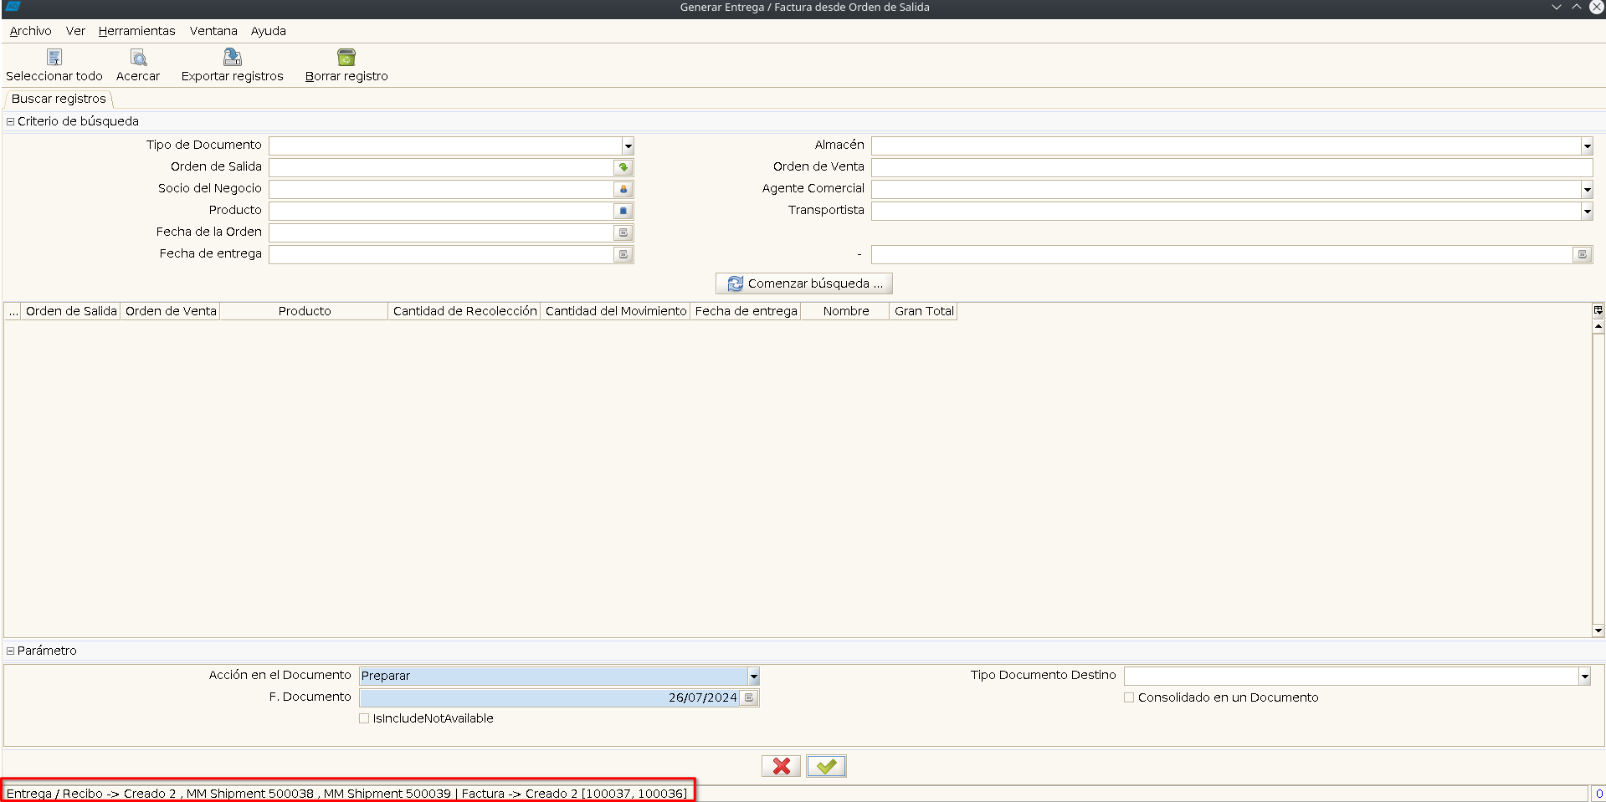Viewport: 1606px width, 802px height.
Task: Click the results table scrollbar down arrow
Action: coord(1598,631)
